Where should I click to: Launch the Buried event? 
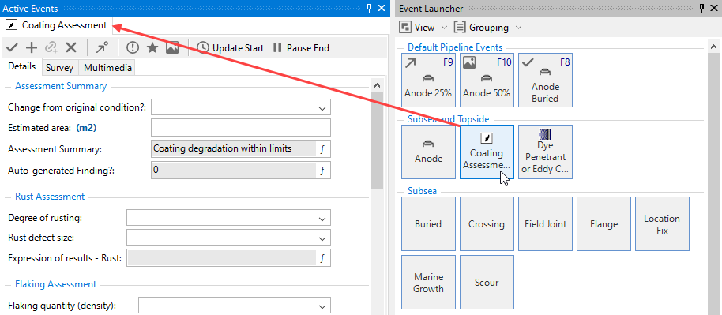(428, 224)
